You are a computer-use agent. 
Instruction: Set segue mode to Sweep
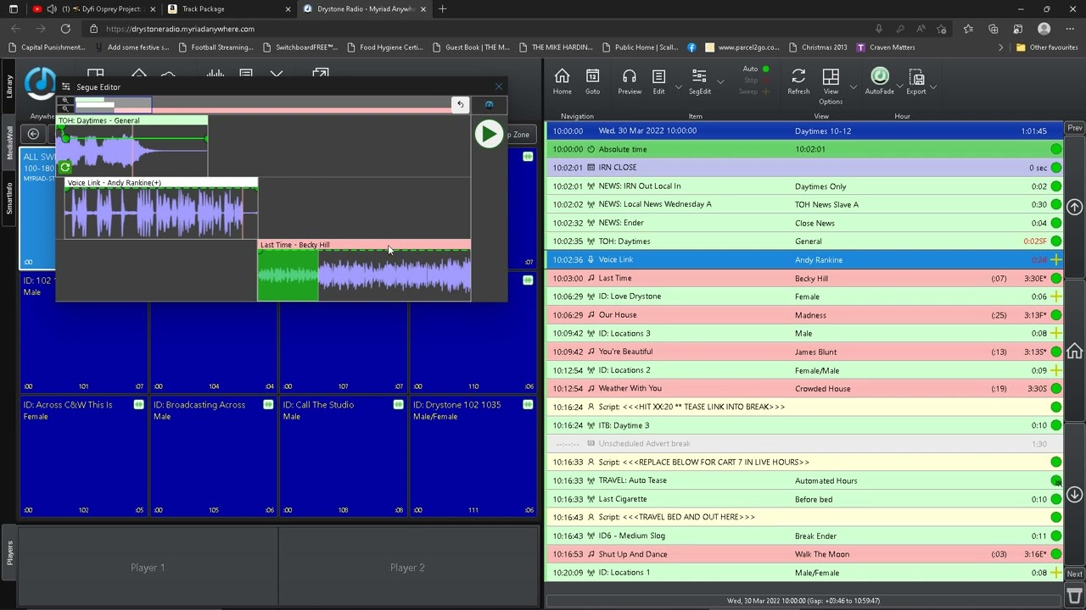point(753,91)
